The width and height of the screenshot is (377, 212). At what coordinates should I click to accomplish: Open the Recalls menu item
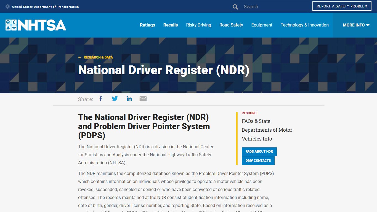pyautogui.click(x=171, y=25)
